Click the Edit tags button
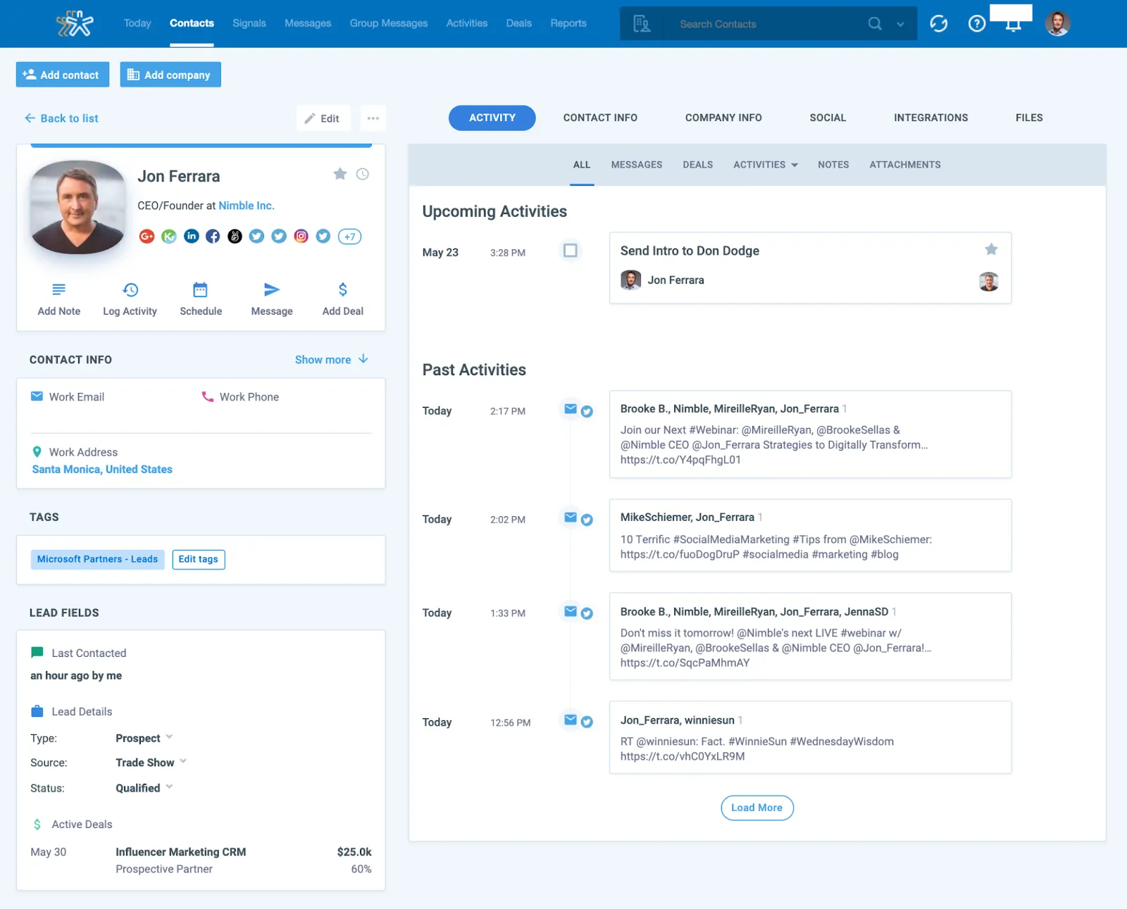This screenshot has height=909, width=1127. (199, 559)
